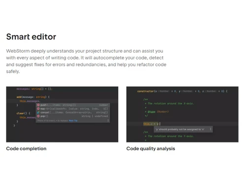Click the 'clear()' method line
This screenshot has height=184, width=246.
click(x=23, y=113)
